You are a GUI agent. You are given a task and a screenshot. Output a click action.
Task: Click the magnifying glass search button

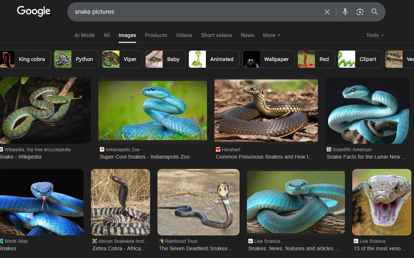pyautogui.click(x=374, y=12)
